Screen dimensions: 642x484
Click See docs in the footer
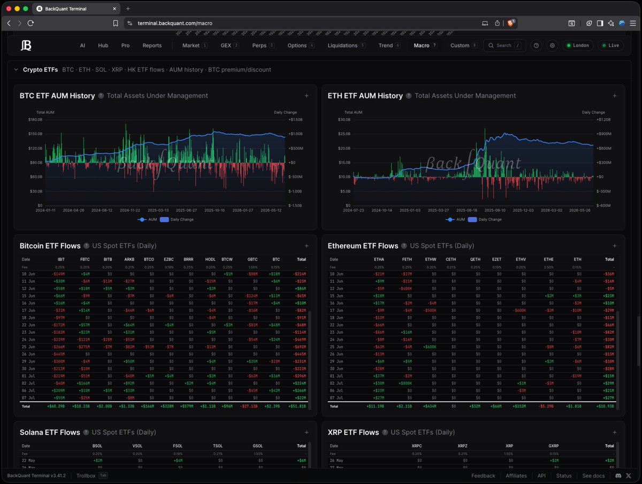(x=593, y=475)
